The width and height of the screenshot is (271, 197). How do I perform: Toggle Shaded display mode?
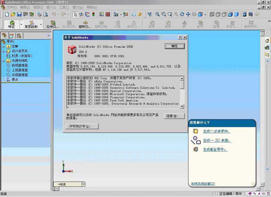coord(236,14)
